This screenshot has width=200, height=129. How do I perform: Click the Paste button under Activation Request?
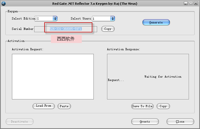64,106
